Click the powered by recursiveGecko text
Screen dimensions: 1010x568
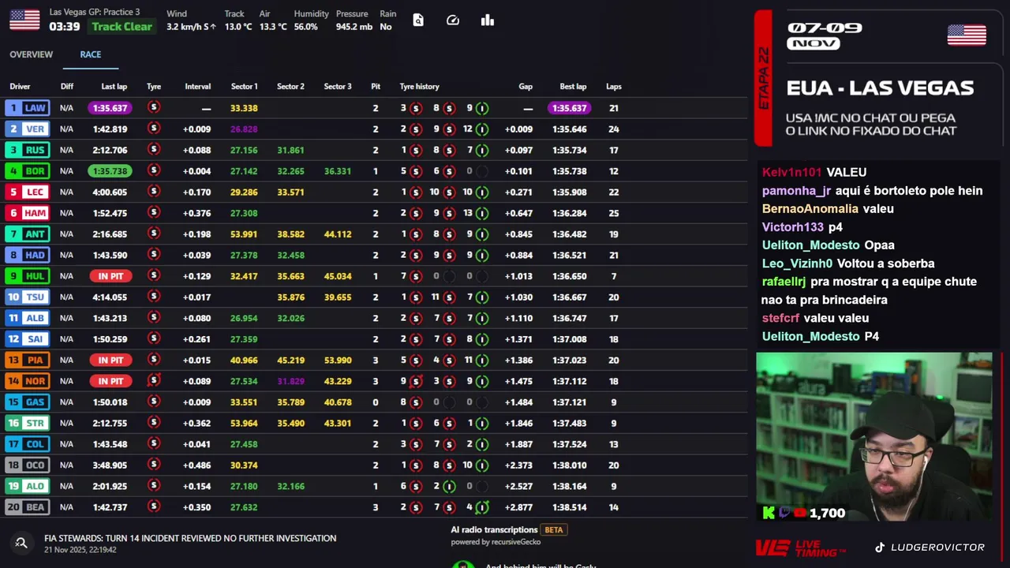[496, 542]
